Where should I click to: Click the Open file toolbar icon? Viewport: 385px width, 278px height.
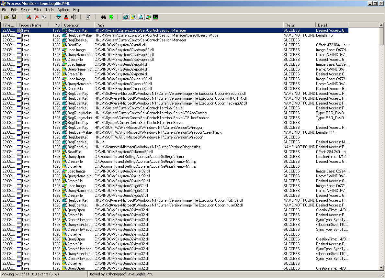point(6,17)
